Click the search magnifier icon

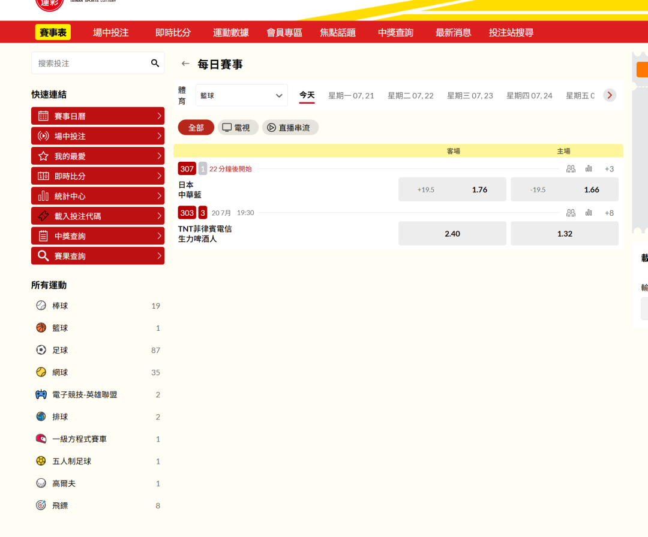point(155,63)
